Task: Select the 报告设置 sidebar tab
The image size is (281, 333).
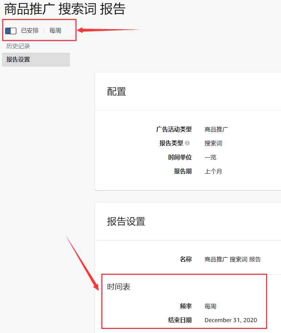Action: [x=36, y=59]
